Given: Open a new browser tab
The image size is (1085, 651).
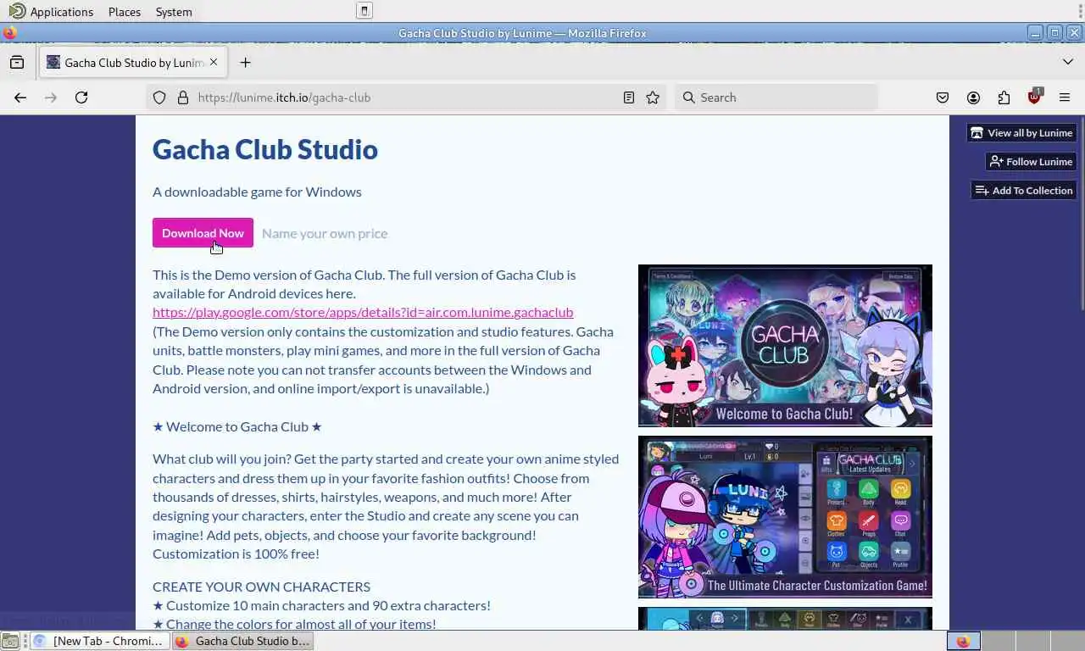Looking at the screenshot, I should click(245, 62).
